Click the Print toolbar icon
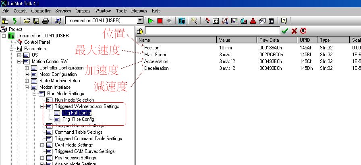361x165 pixels. coord(46,21)
